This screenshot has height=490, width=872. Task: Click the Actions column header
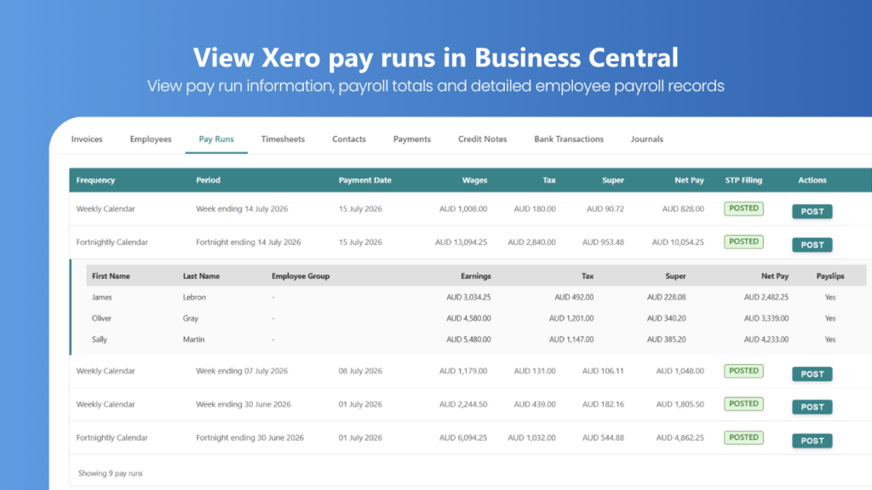point(812,180)
